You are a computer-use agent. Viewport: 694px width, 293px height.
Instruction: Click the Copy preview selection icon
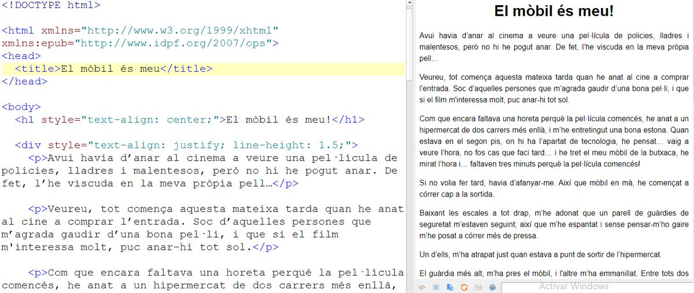449,287
